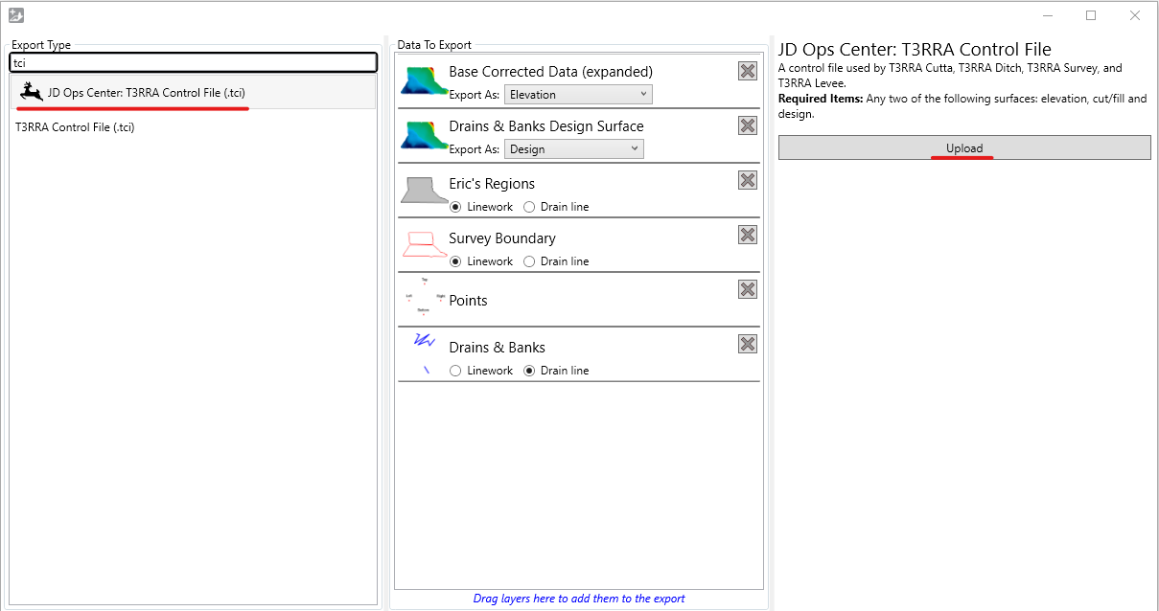Select Linework for Drains & Banks
This screenshot has height=611, width=1159.
456,371
